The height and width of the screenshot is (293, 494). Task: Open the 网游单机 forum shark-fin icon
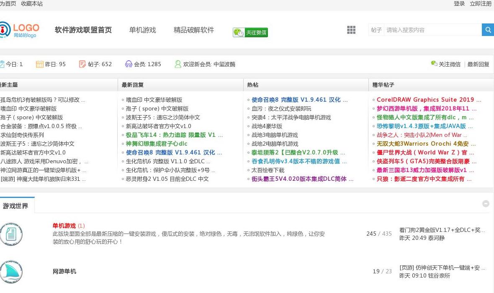coord(11,272)
